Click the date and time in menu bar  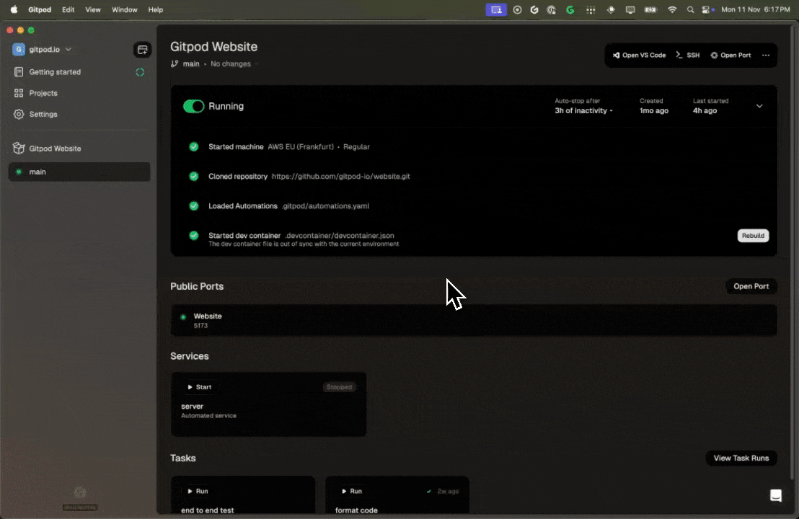pyautogui.click(x=755, y=9)
